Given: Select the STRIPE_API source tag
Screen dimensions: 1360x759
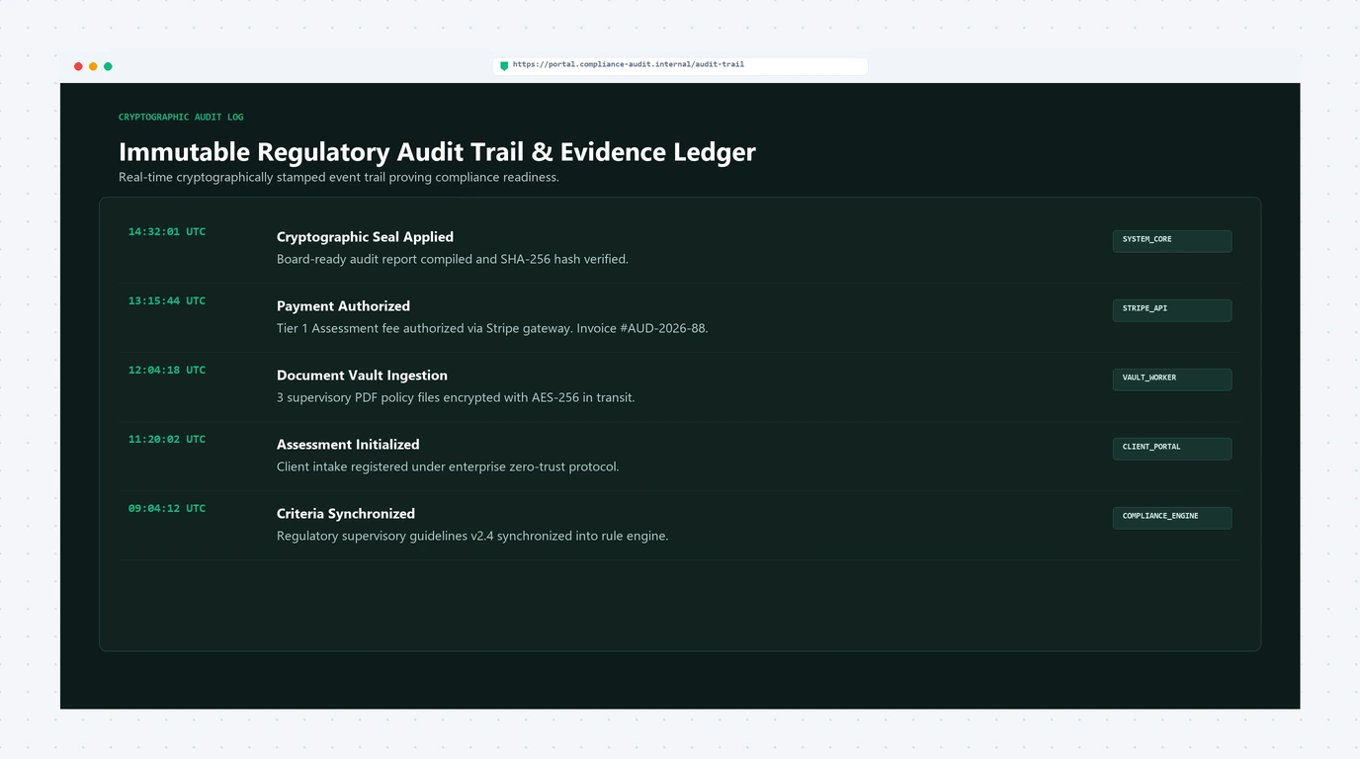Looking at the screenshot, I should [1172, 310].
